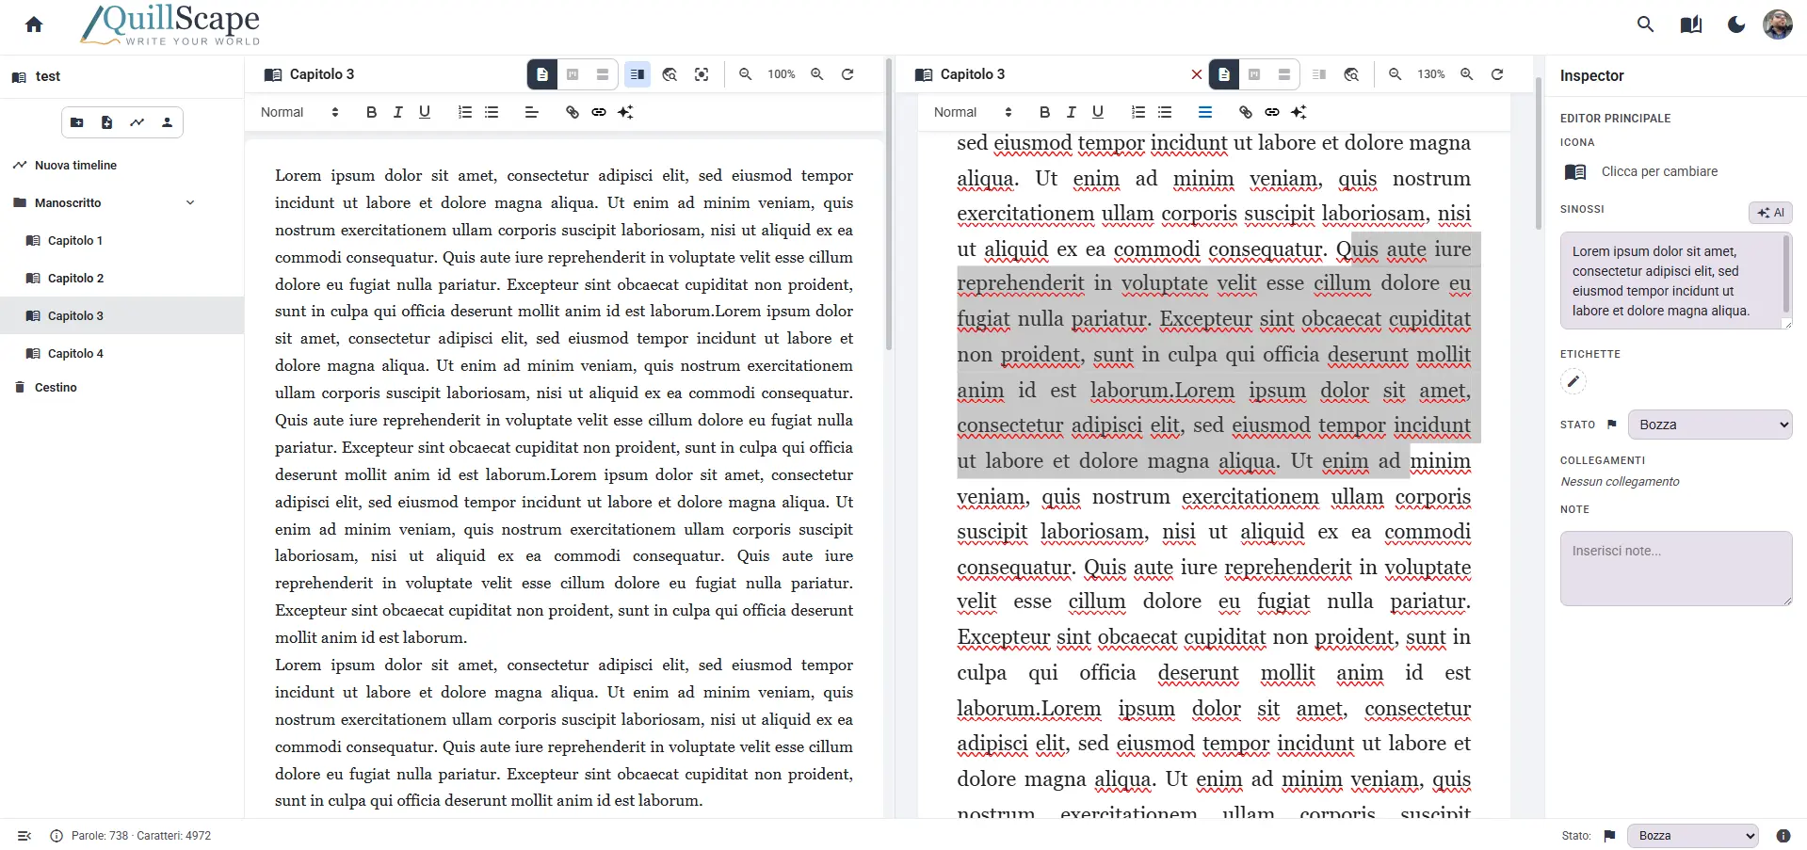Collapse the Manoscritto folder
1807x850 pixels.
point(191,202)
